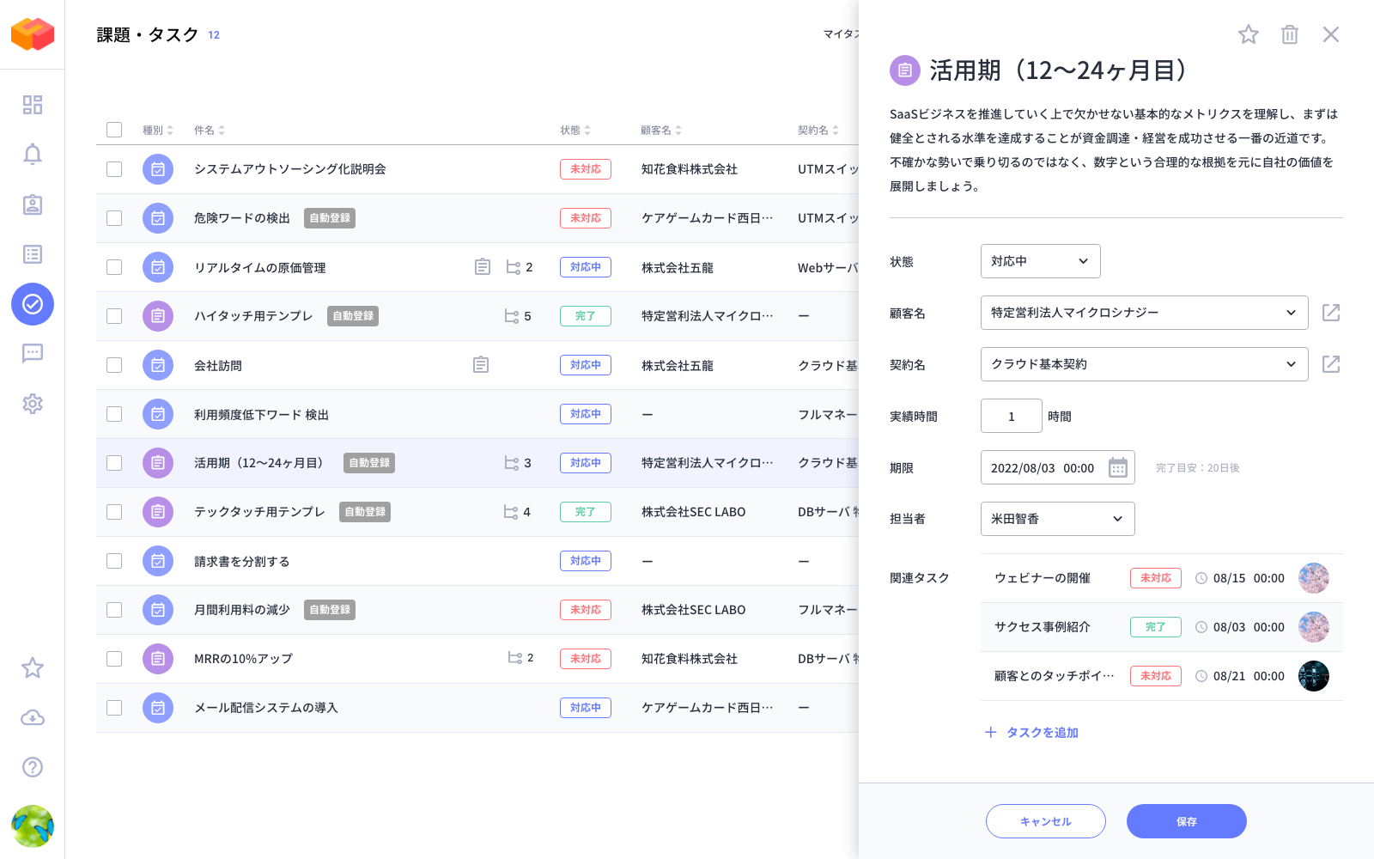Delete the task using the trash icon

coord(1289,34)
